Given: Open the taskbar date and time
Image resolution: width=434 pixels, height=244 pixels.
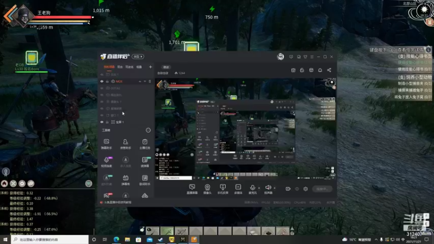Looking at the screenshot, I should (x=413, y=240).
